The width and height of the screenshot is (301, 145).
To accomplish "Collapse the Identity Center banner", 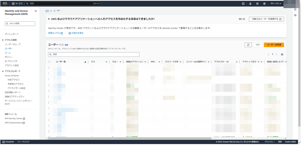I will point(49,19).
